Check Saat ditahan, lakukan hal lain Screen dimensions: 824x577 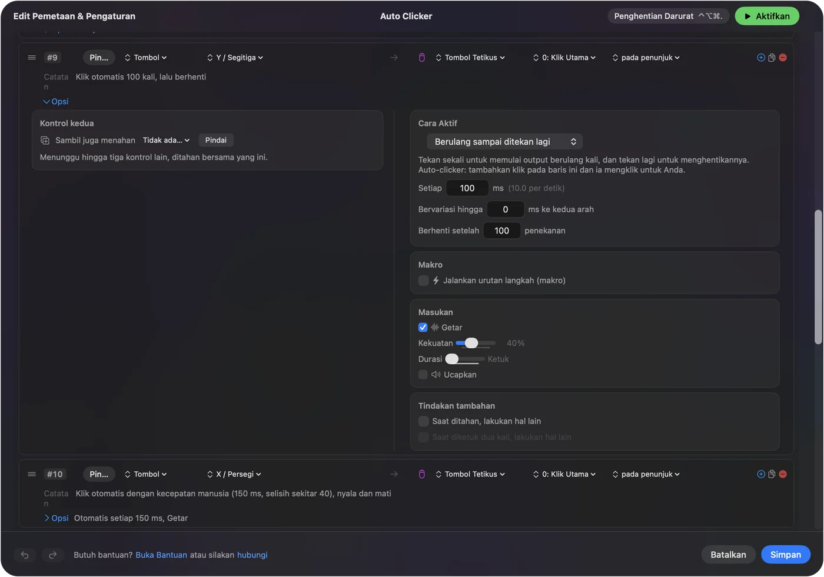coord(423,421)
